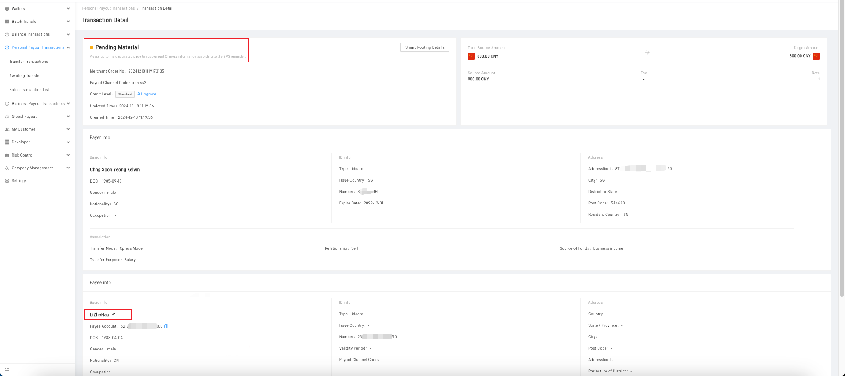845x376 pixels.
Task: Click the Business Payout Transactions icon
Action: [x=7, y=104]
